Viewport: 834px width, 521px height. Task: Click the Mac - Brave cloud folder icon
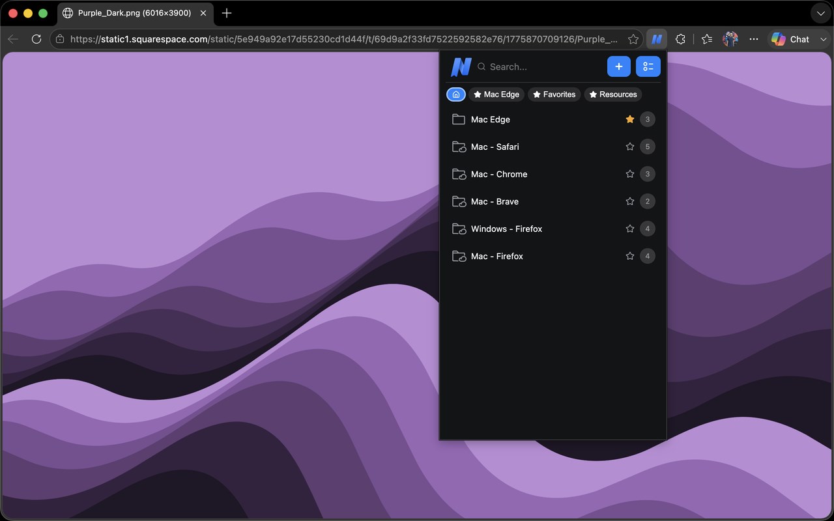point(459,201)
